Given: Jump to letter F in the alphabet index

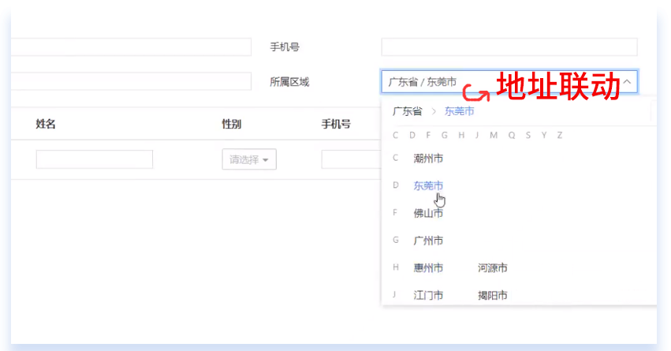Looking at the screenshot, I should [428, 135].
